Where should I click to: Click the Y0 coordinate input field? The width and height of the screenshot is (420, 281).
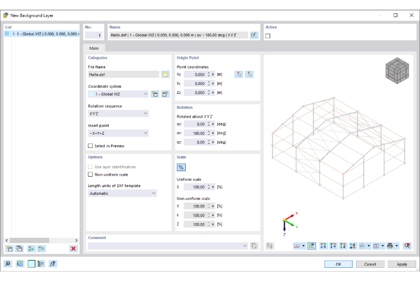[x=195, y=83]
